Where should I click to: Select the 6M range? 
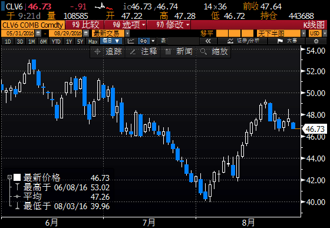(44, 41)
